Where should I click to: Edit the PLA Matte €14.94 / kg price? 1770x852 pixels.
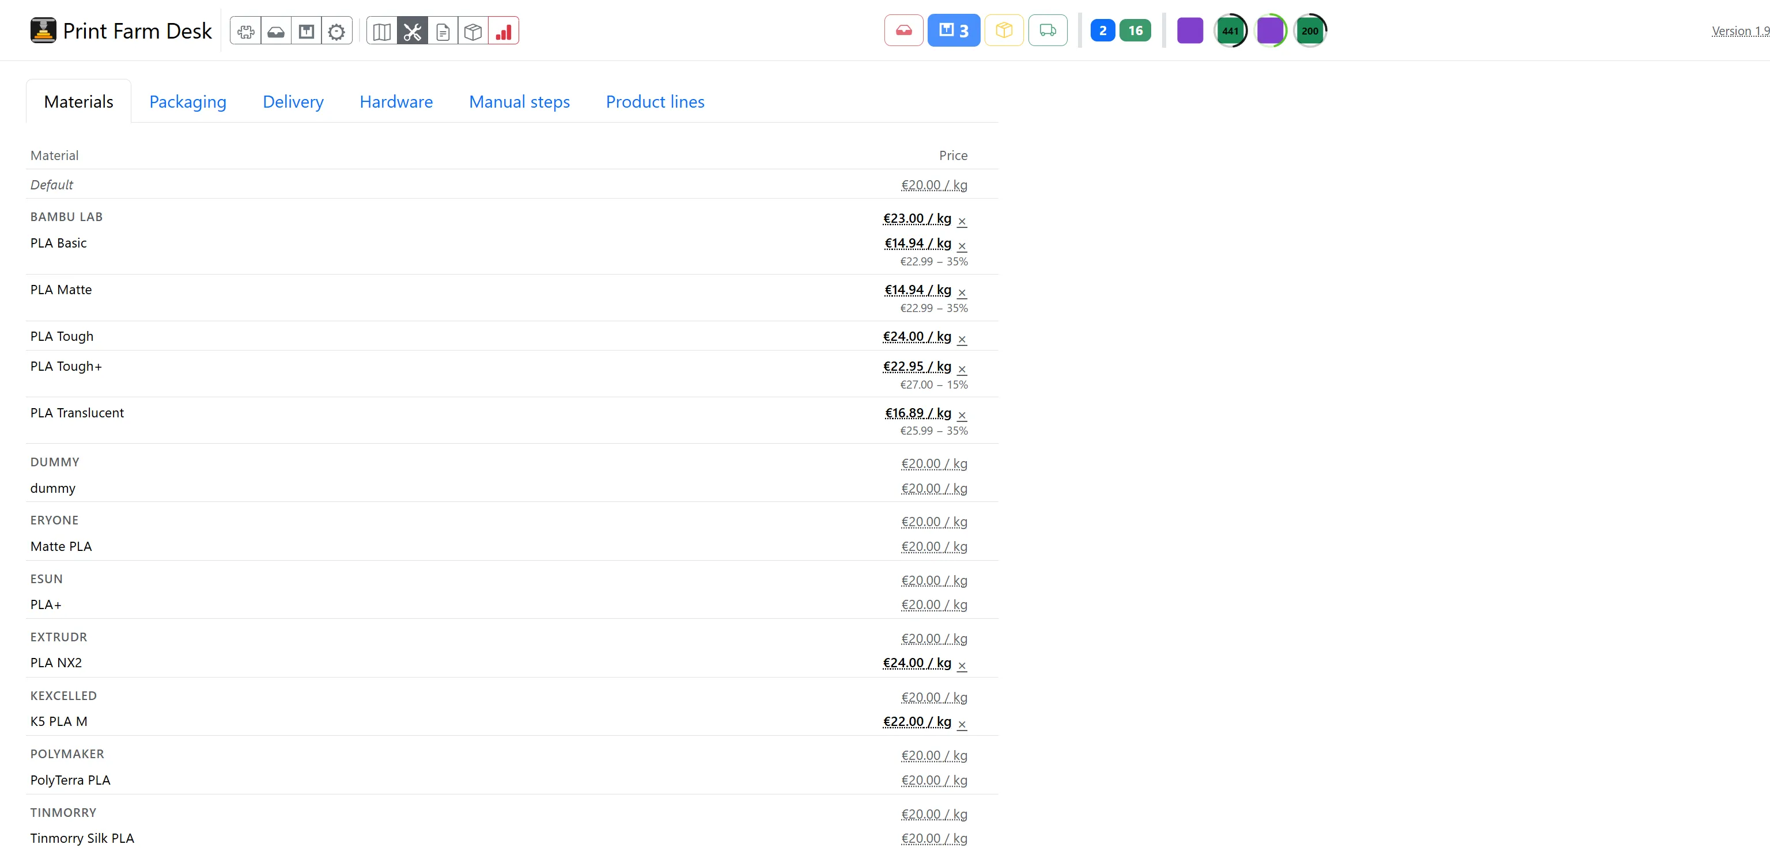(917, 290)
